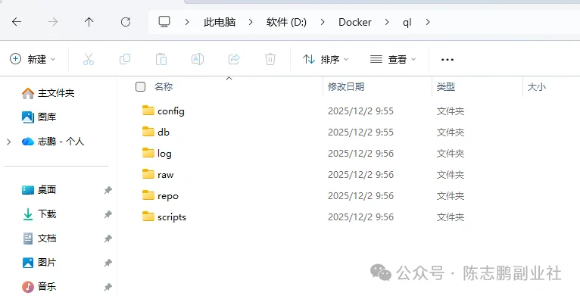The width and height of the screenshot is (580, 296).
Task: Open 主文件夹 in the sidebar
Action: (x=56, y=93)
